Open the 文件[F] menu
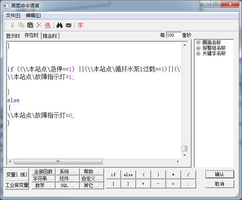 tap(13, 15)
